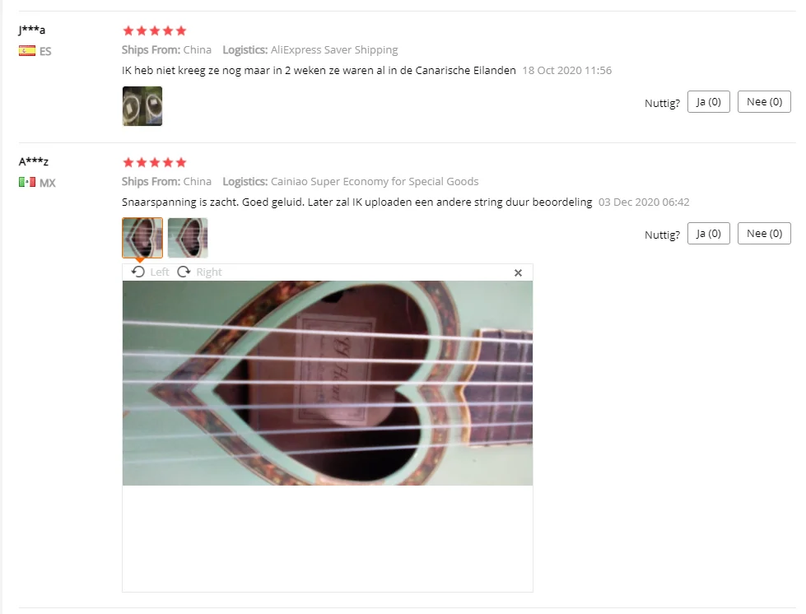Viewport: 806px width, 614px height.
Task: Vote Ja on A***z's review
Action: (x=708, y=233)
